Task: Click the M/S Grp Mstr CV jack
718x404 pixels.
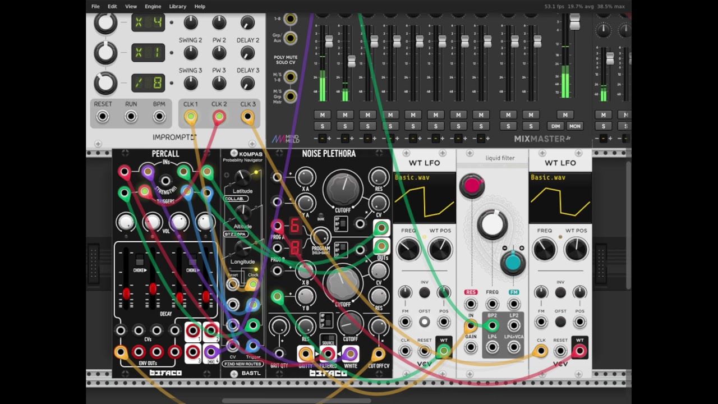Action: 290,97
